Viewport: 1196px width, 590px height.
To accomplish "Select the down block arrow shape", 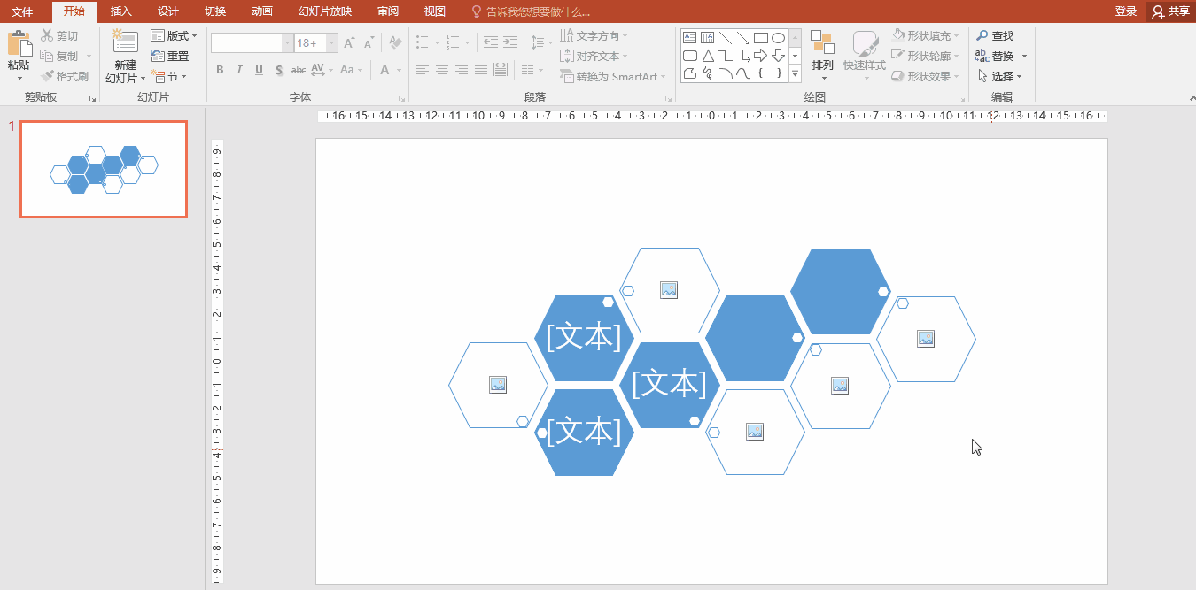I will tap(778, 56).
